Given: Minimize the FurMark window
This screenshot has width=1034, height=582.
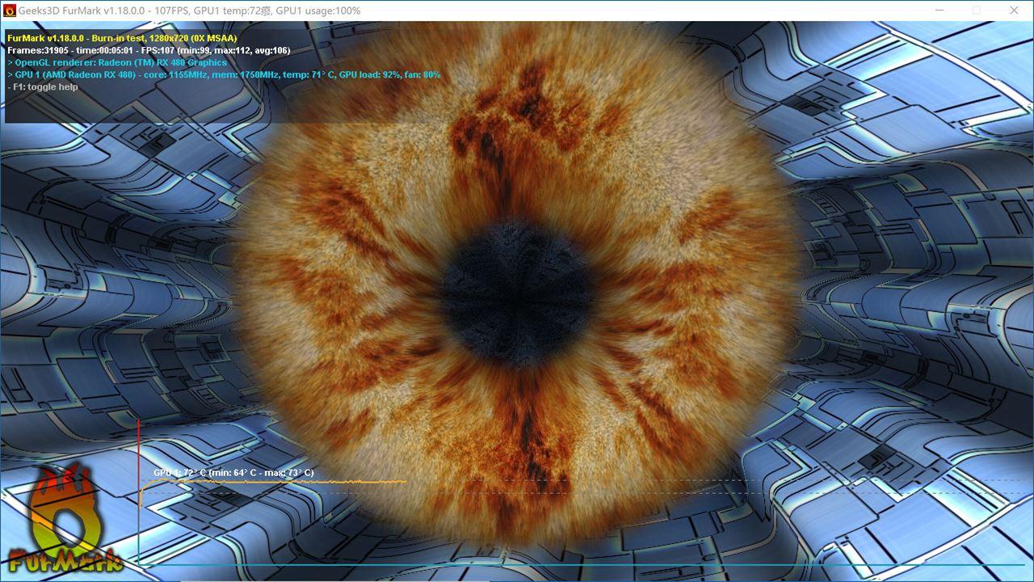Looking at the screenshot, I should [939, 11].
